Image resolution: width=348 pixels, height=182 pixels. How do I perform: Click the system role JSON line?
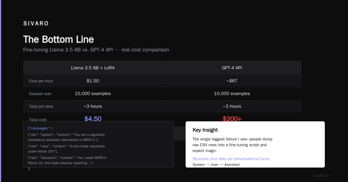(66, 137)
